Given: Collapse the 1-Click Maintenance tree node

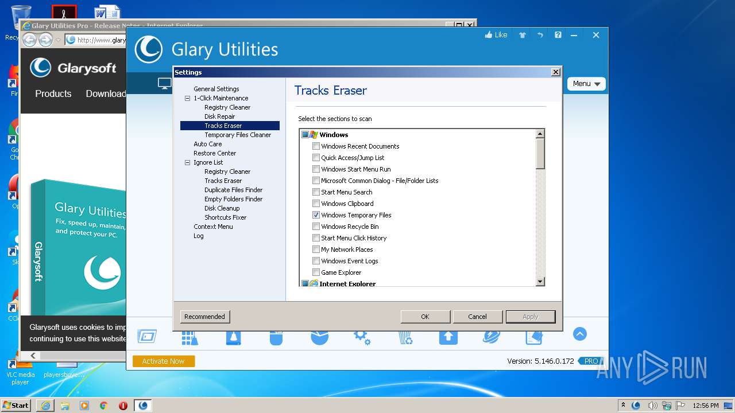Looking at the screenshot, I should (187, 98).
